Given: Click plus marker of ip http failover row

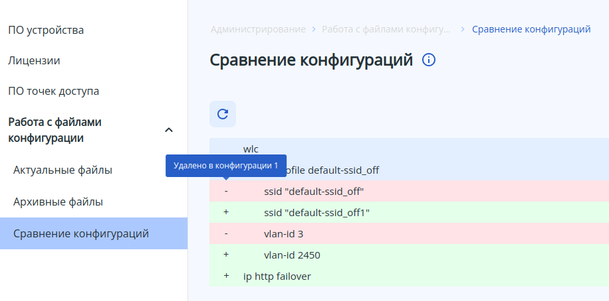Looking at the screenshot, I should (x=226, y=276).
